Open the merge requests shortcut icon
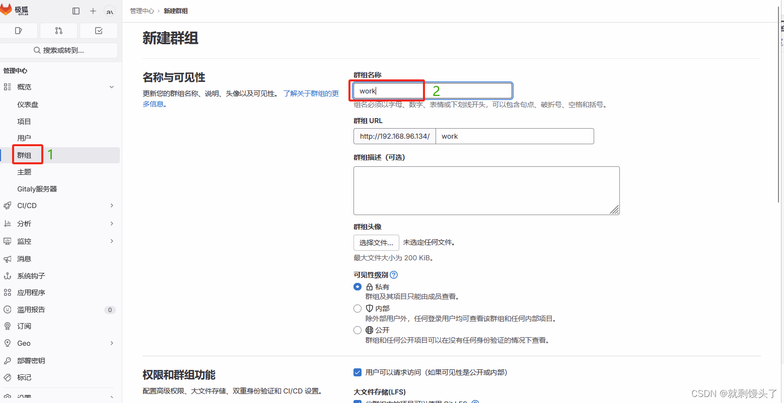The width and height of the screenshot is (784, 403). pyautogui.click(x=59, y=31)
